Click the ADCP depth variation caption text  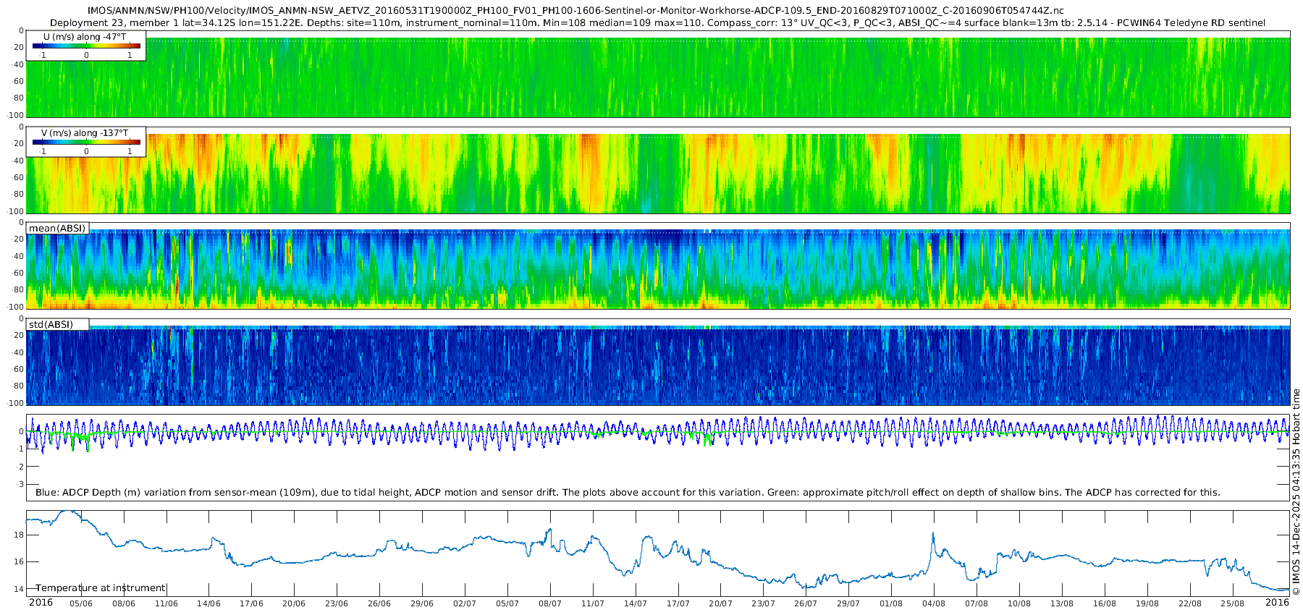(x=628, y=492)
